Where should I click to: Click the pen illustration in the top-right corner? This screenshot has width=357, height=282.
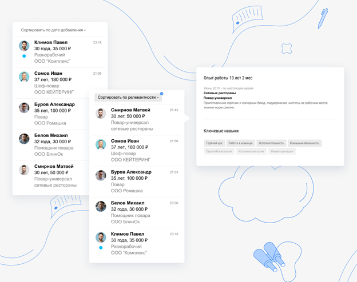click(x=323, y=18)
